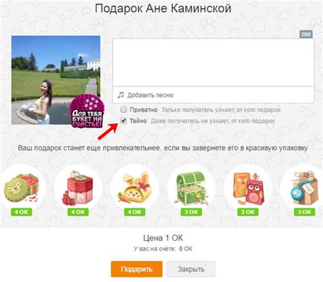Screen dimensions: 323x282
Task: Choose the pink hexagonal gift box with ring
Action: coord(78,188)
